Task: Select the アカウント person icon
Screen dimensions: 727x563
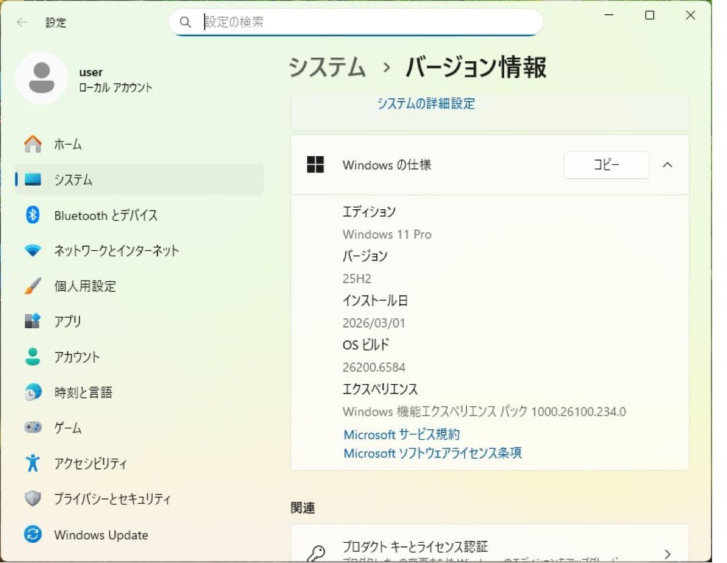Action: [32, 356]
